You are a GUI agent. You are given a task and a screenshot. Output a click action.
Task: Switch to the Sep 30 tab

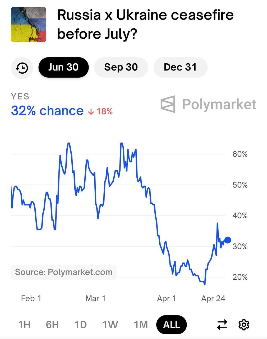tap(121, 67)
